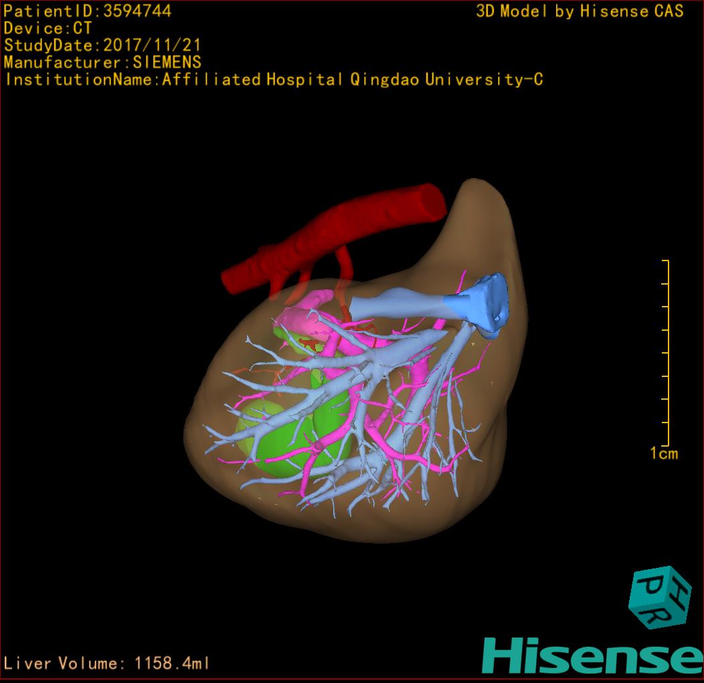Click the Device:CT label
This screenshot has height=683, width=704.
pos(48,28)
